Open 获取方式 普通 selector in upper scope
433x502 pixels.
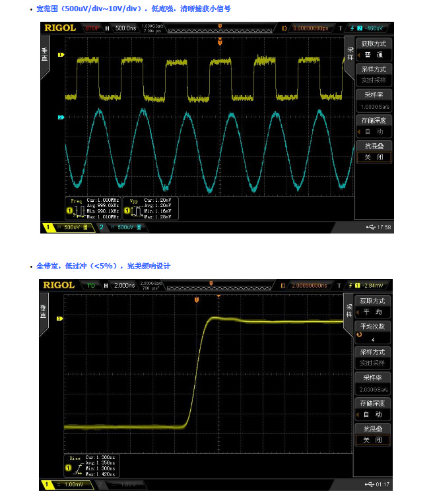tap(374, 49)
